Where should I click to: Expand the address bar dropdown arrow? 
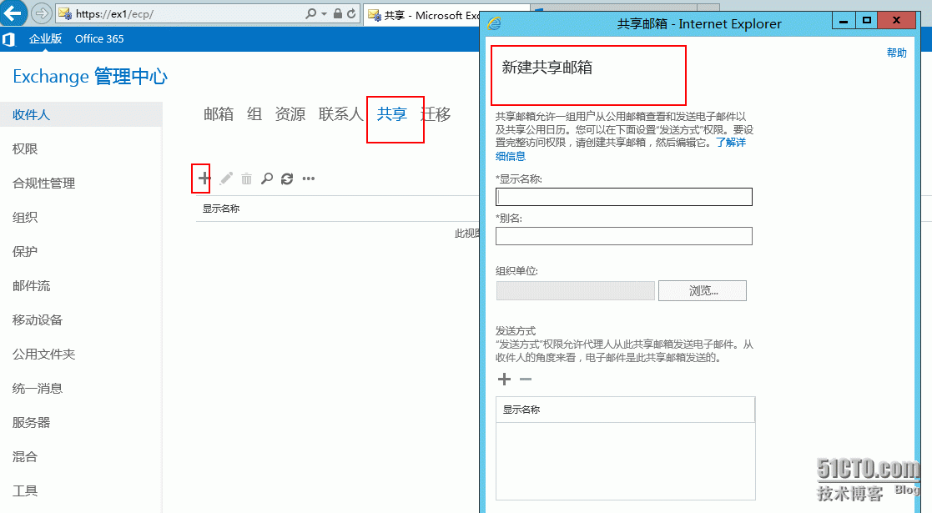(324, 13)
